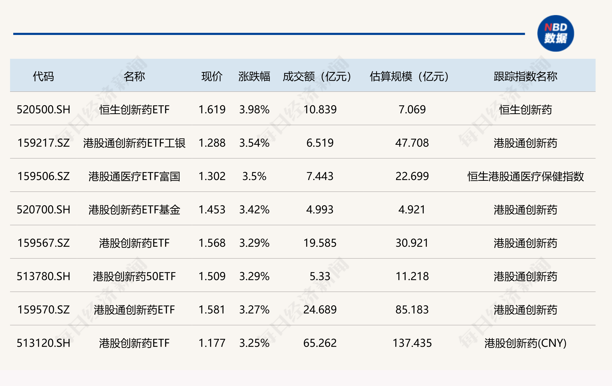Click the 19.585 turnover value
612x386 pixels.
click(320, 243)
